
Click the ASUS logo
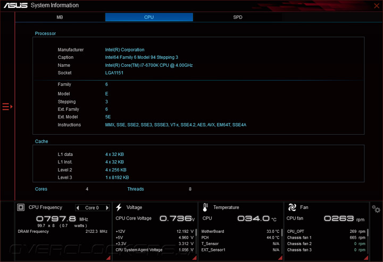click(x=15, y=5)
